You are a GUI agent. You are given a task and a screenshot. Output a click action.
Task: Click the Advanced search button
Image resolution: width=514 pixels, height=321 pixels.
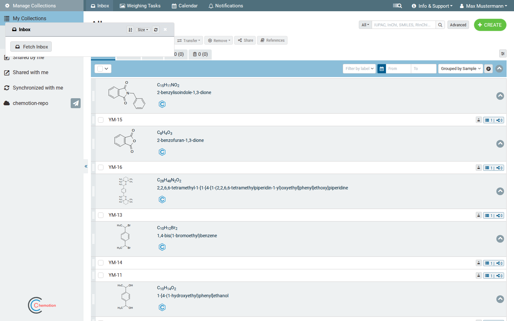click(x=458, y=25)
